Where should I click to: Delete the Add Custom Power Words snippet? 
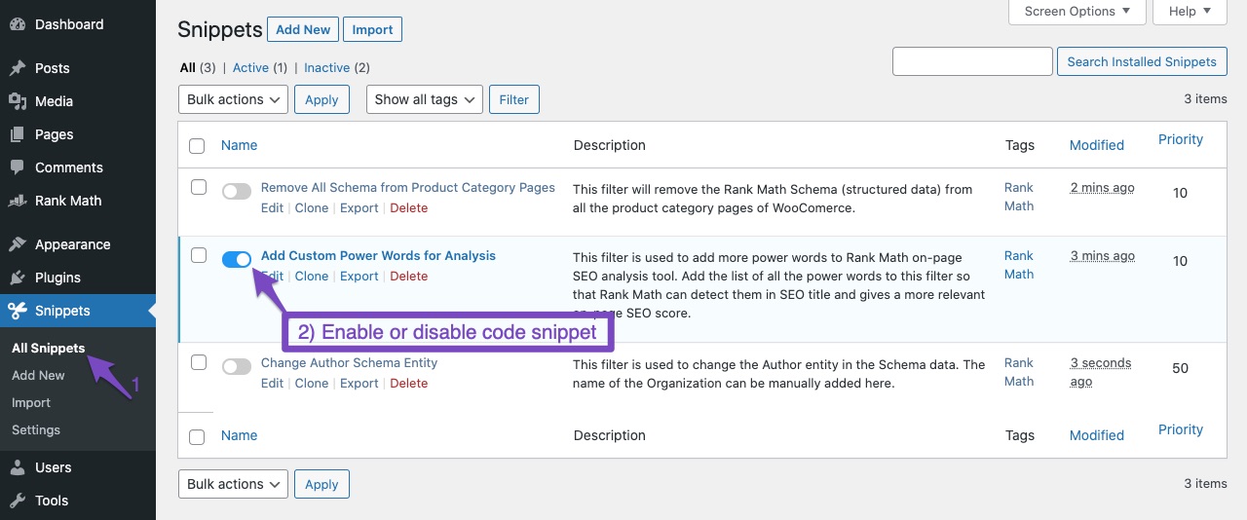[409, 277]
